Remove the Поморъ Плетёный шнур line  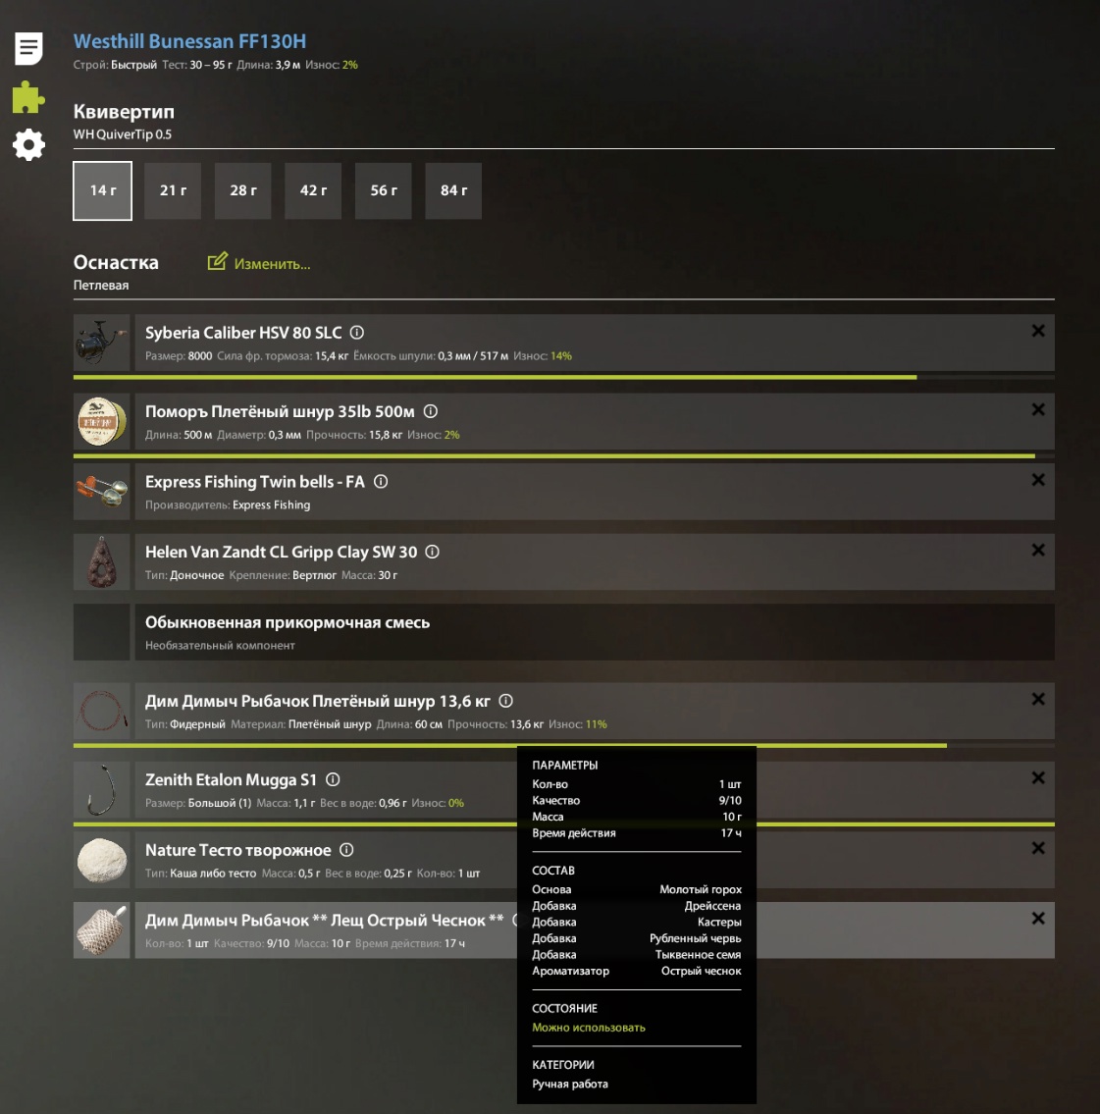tap(1038, 410)
